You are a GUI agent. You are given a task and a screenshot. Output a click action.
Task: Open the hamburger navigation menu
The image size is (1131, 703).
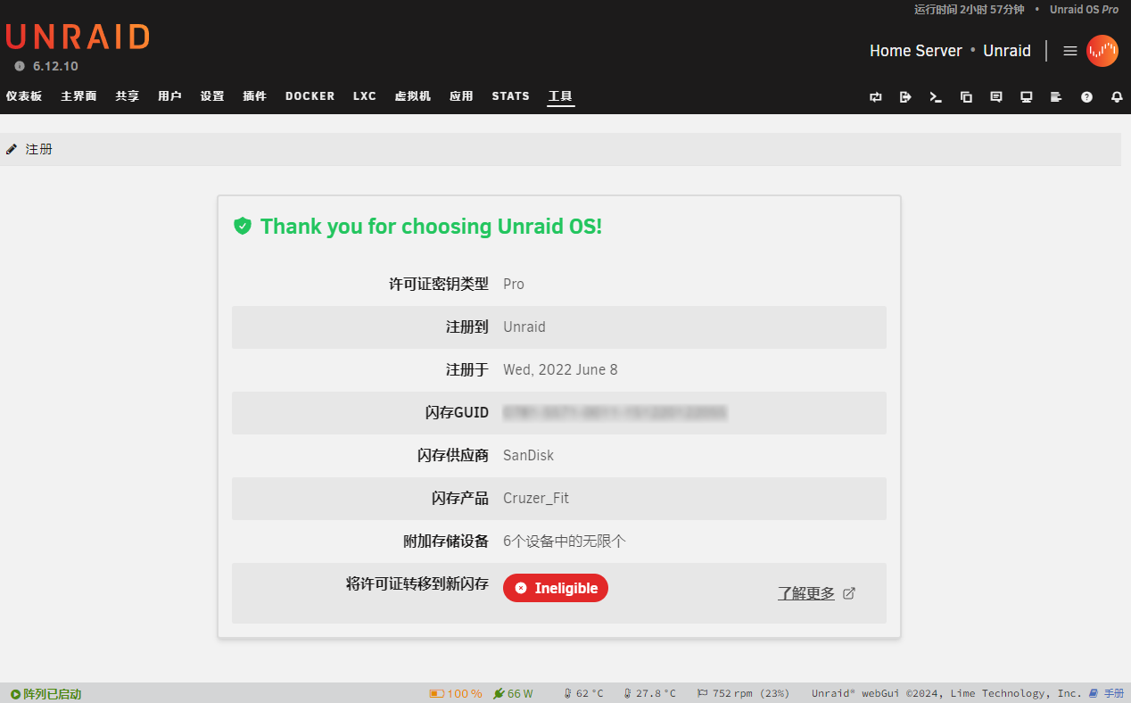(1069, 51)
